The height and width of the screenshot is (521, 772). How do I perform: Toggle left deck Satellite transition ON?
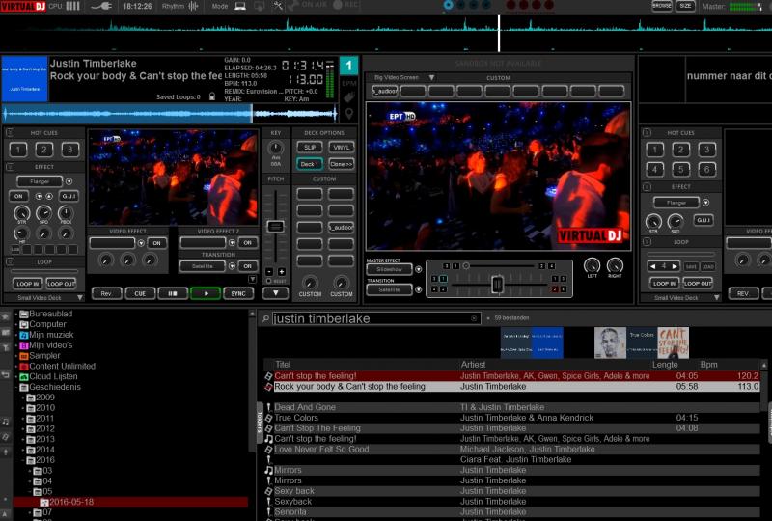(x=248, y=266)
